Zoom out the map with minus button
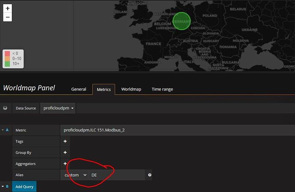The width and height of the screenshot is (295, 192). click(x=8, y=17)
